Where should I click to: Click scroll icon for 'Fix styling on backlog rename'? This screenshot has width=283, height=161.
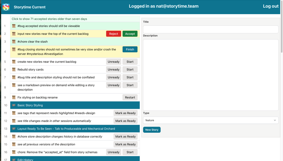14,97
